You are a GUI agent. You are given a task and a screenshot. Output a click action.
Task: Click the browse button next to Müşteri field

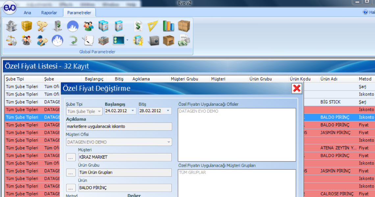click(71, 157)
